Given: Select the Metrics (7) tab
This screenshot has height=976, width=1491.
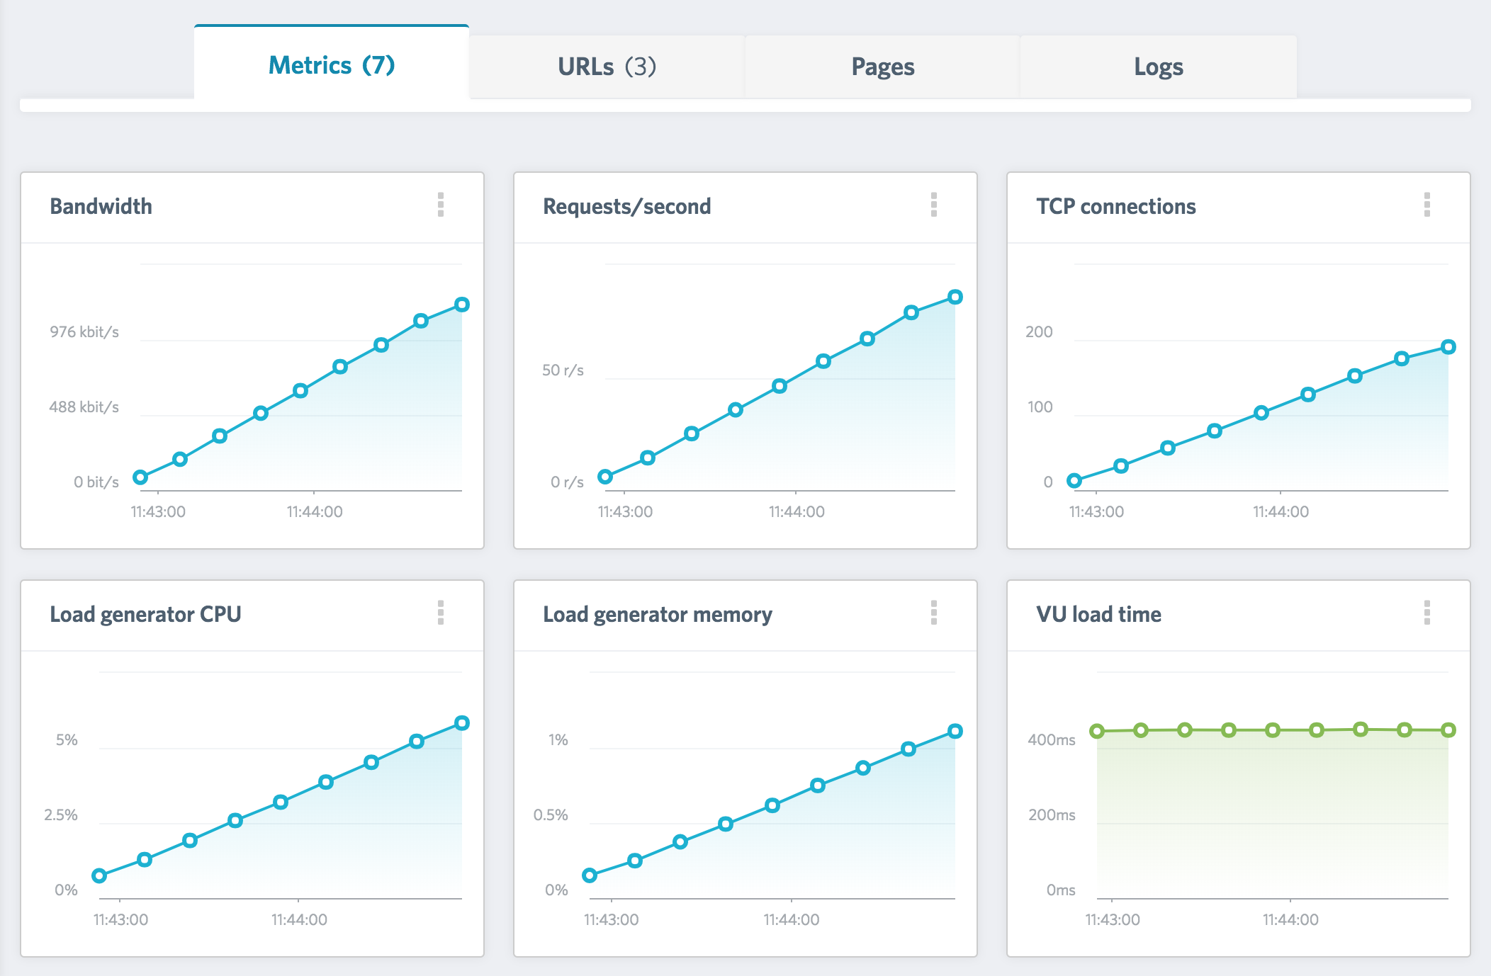Looking at the screenshot, I should pyautogui.click(x=332, y=65).
